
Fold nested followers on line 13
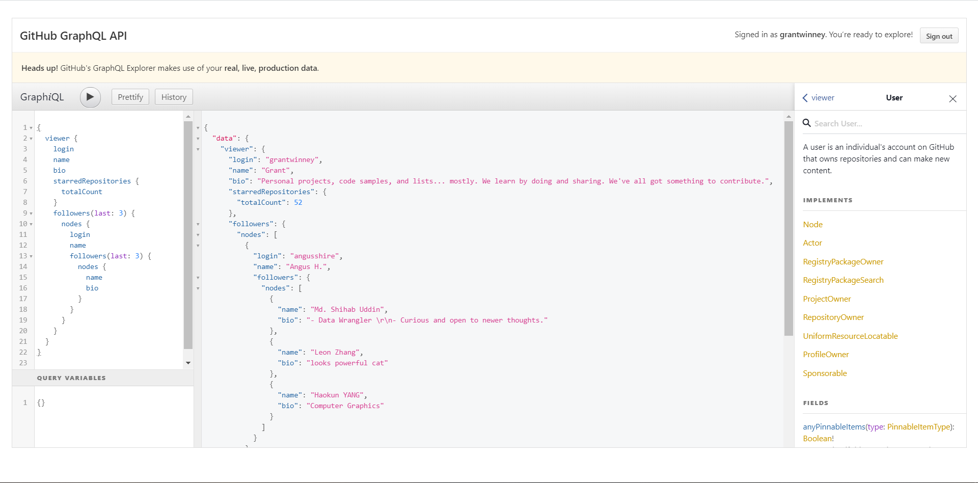[x=31, y=256]
